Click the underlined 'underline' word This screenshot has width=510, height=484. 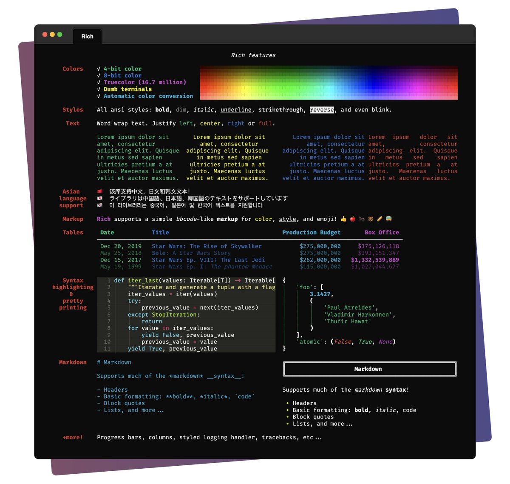point(236,110)
